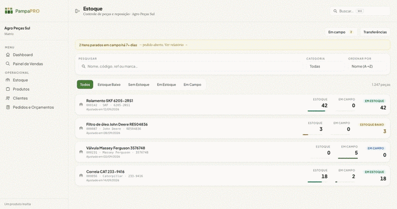The image size is (397, 209).
Task: Click the stock icon beside Correia CAT 233-9416
Action: pyautogui.click(x=81, y=175)
